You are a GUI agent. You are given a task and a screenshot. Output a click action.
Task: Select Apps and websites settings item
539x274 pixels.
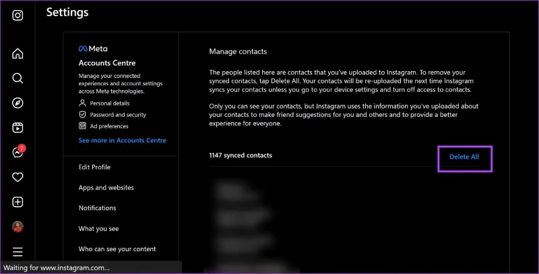(x=106, y=187)
